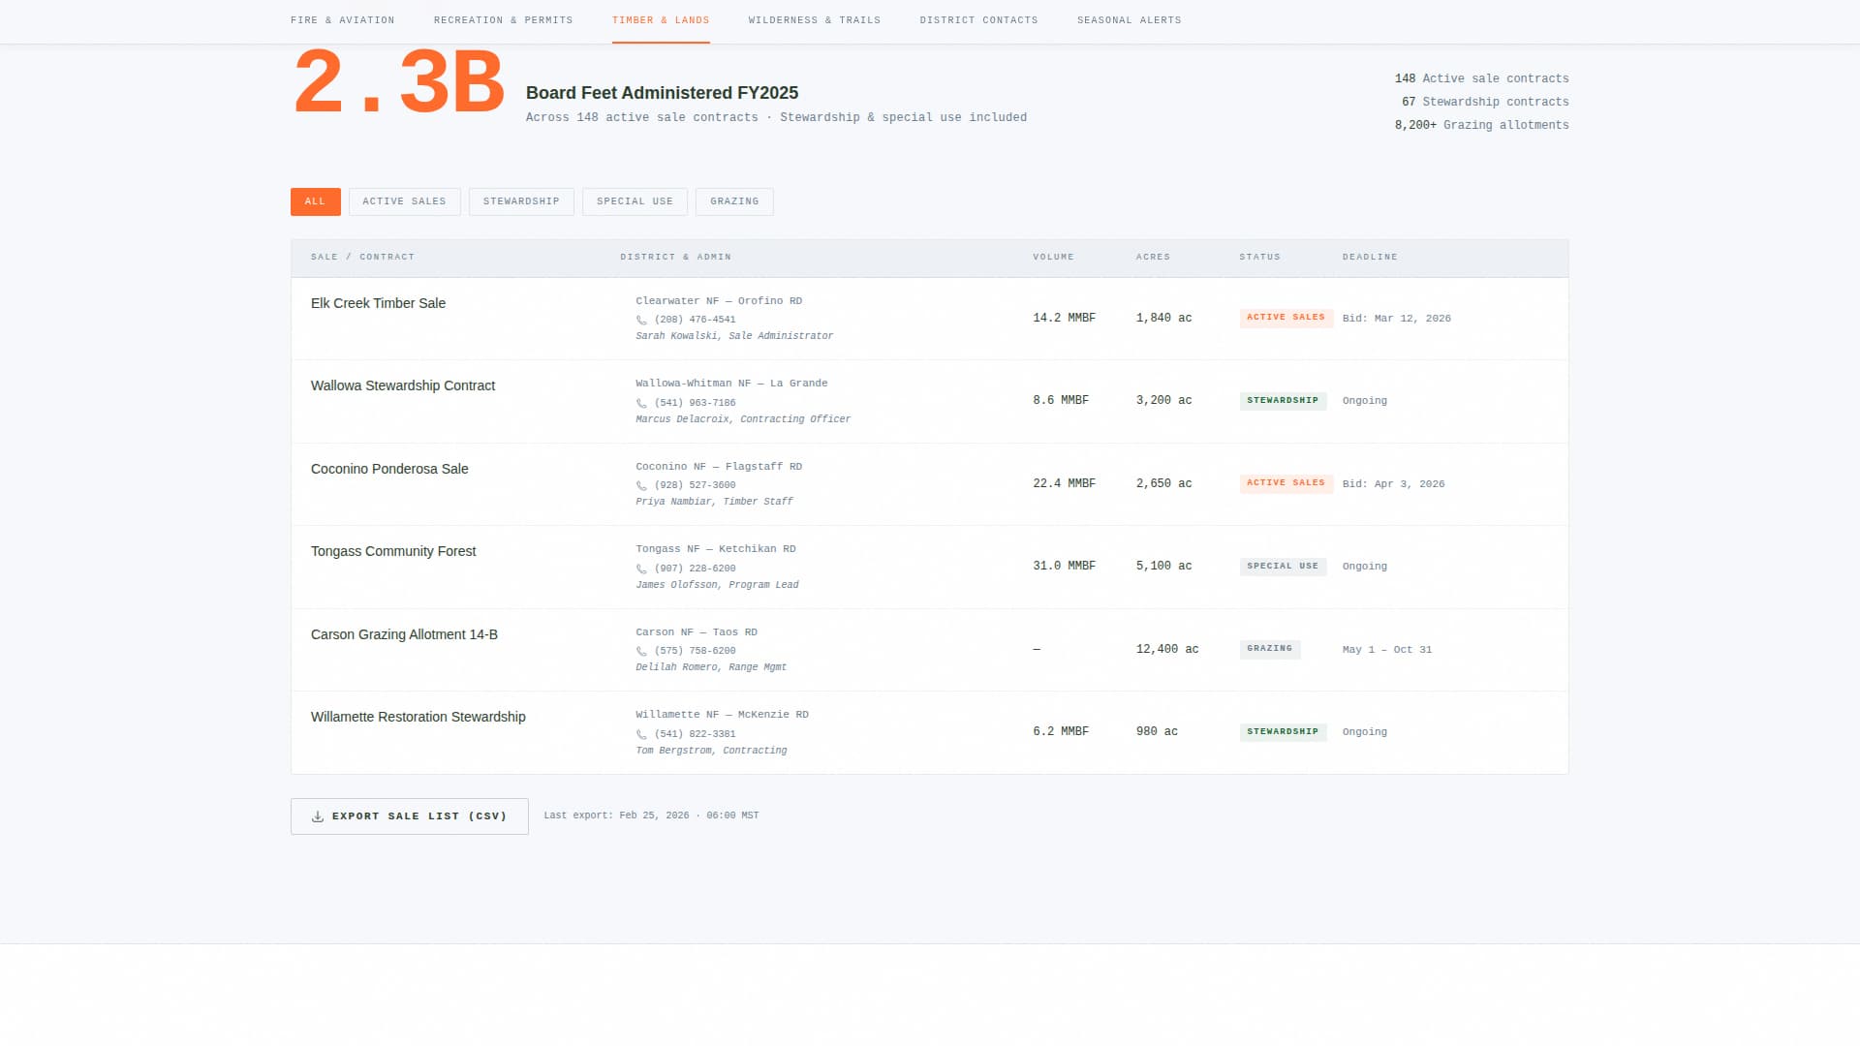Open the District Contacts tab
Screen dimensions: 1860x1046
coord(978,20)
